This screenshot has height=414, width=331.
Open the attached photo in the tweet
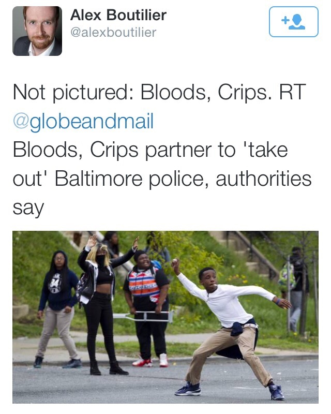coord(165,317)
